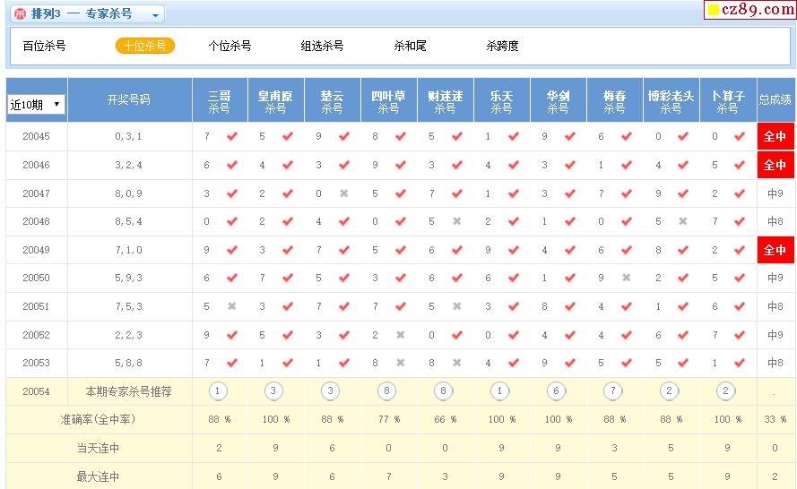797x489 pixels.
Task: Click the 梅春杀号 column header
Action: click(614, 100)
